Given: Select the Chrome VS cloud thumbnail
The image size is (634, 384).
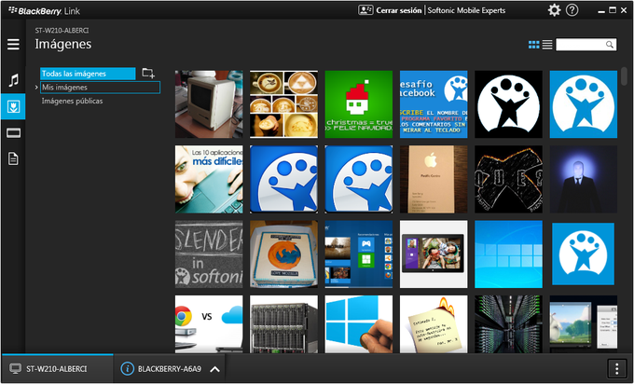Looking at the screenshot, I should pyautogui.click(x=209, y=324).
